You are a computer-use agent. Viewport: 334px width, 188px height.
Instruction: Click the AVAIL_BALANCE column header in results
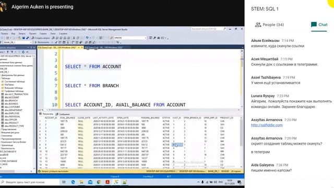click(67, 118)
